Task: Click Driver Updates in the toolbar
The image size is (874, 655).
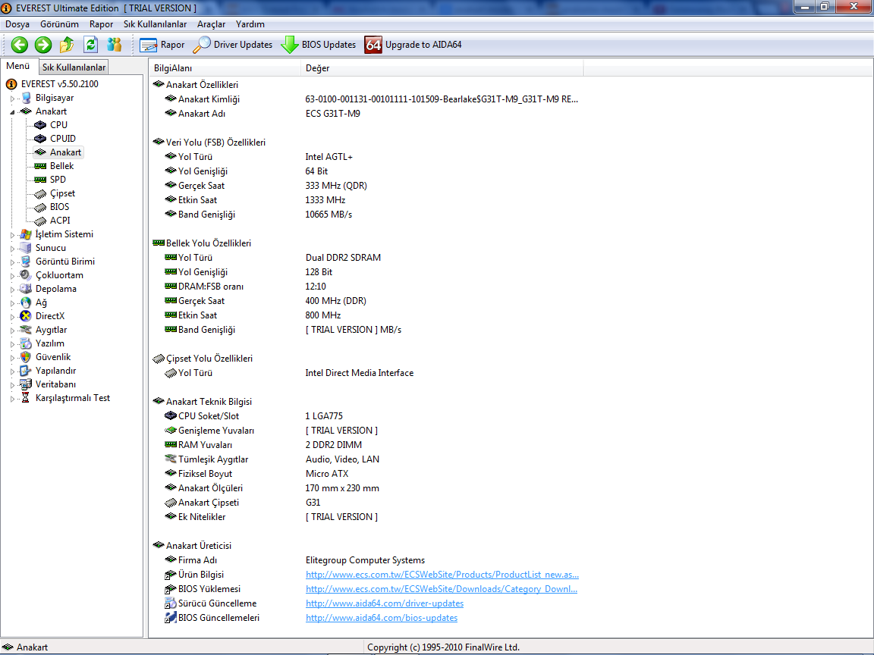Action: click(232, 45)
